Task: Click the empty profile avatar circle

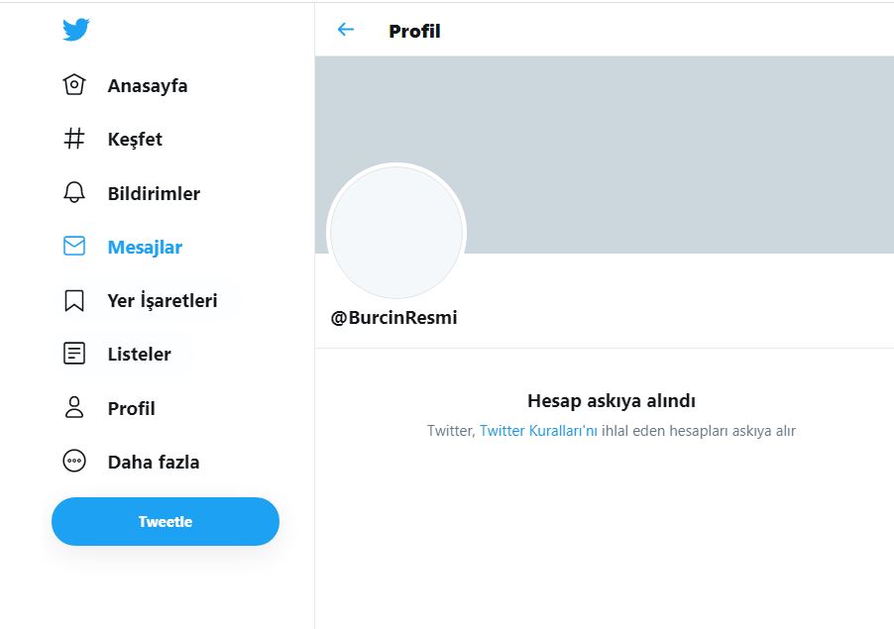Action: tap(396, 232)
